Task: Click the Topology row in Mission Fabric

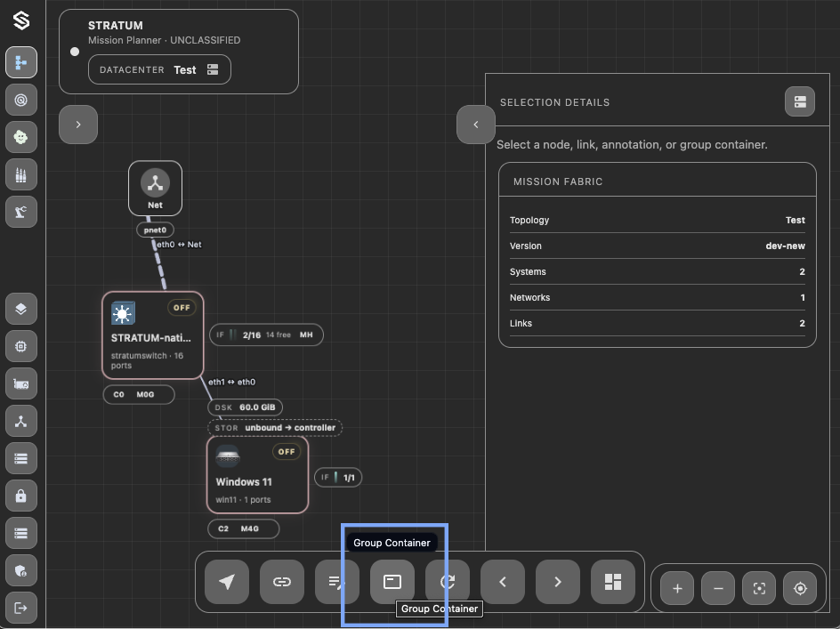Action: 658,221
